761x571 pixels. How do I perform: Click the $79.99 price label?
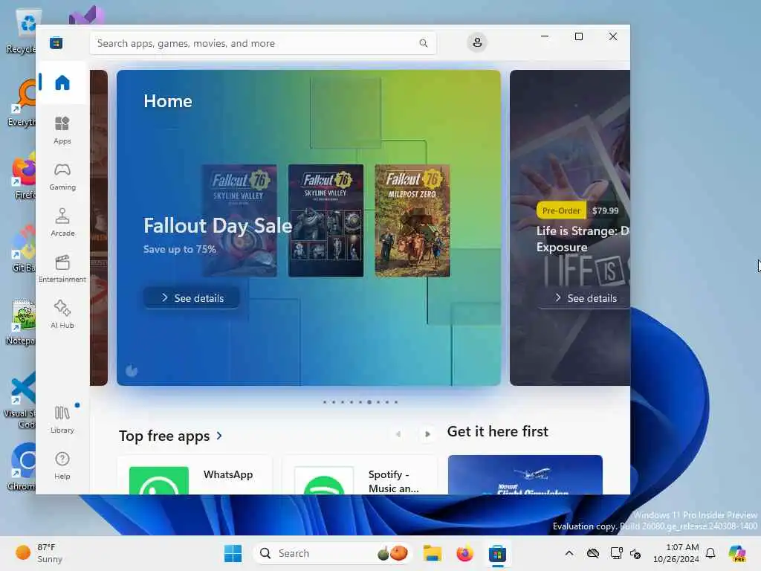coord(605,210)
